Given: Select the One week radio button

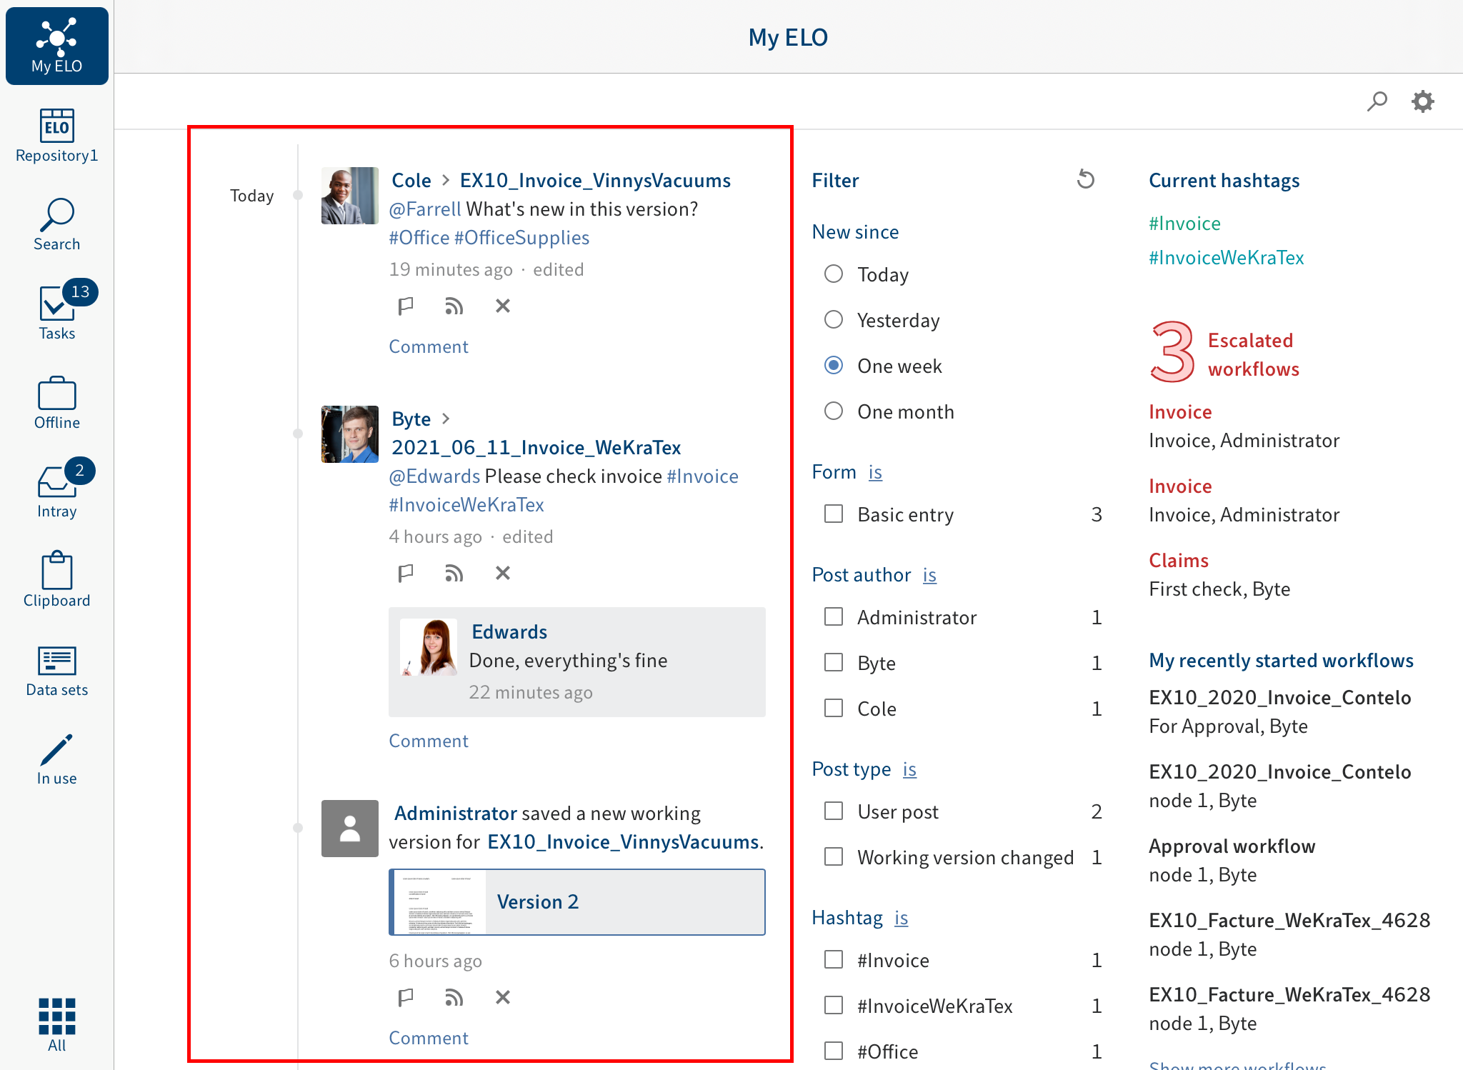Looking at the screenshot, I should pos(834,366).
